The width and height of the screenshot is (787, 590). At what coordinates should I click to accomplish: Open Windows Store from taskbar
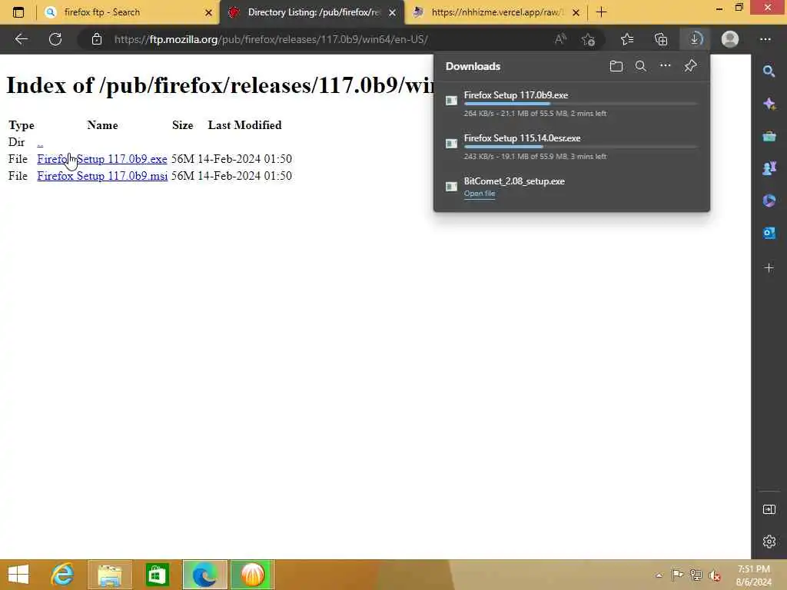pyautogui.click(x=157, y=575)
